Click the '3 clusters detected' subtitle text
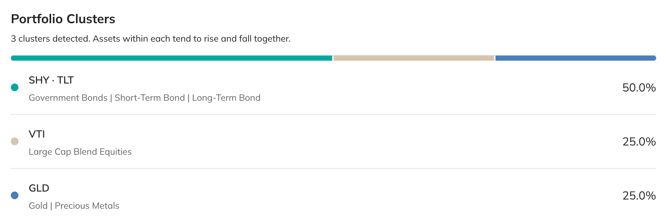The width and height of the screenshot is (667, 223). pyautogui.click(x=151, y=39)
